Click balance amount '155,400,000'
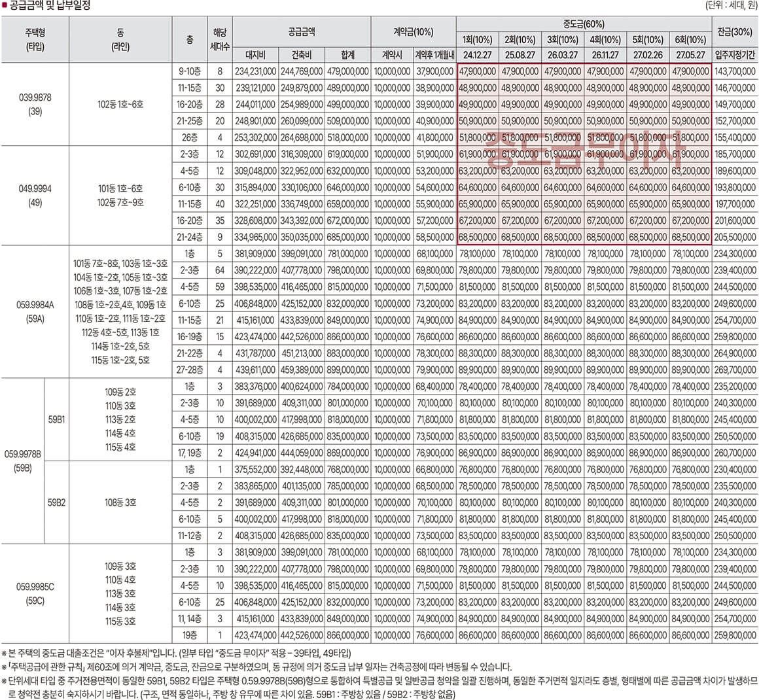Viewport: 759px width, 700px height. 735,137
